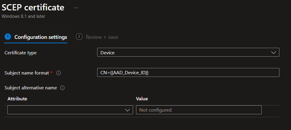Click the Certificate type label

[x=21, y=53]
